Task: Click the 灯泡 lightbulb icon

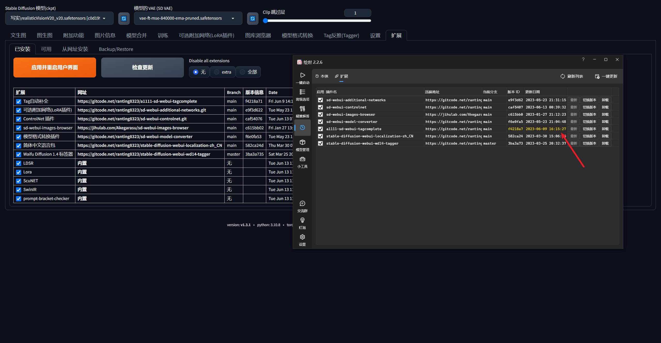Action: tap(302, 220)
